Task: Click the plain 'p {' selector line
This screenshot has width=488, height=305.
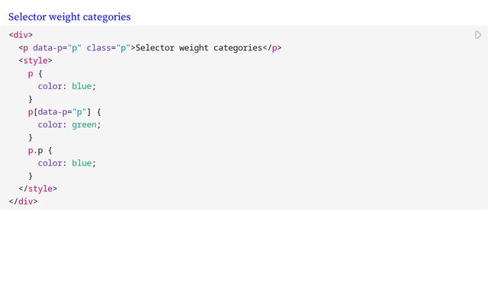Action: (x=35, y=74)
